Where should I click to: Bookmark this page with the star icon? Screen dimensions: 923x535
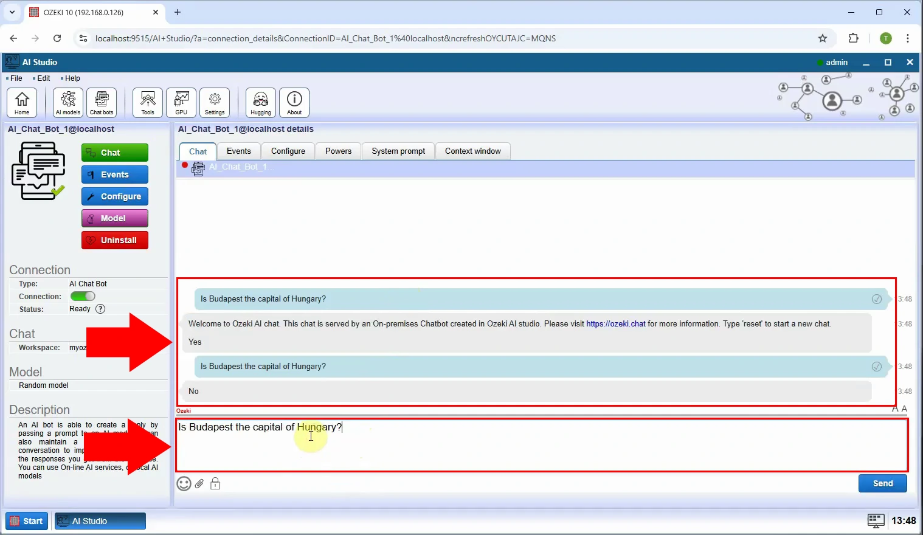pos(823,38)
